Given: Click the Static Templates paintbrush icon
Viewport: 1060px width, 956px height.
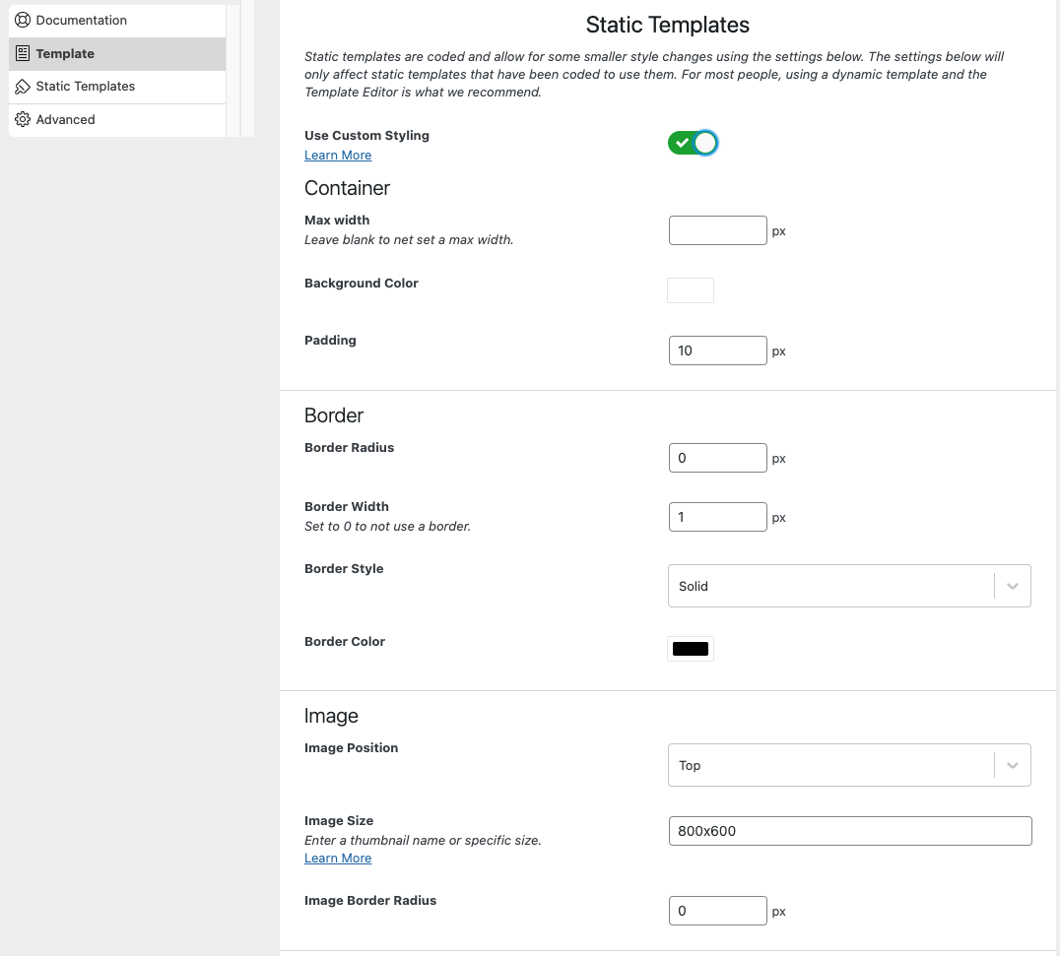Looking at the screenshot, I should coord(23,87).
